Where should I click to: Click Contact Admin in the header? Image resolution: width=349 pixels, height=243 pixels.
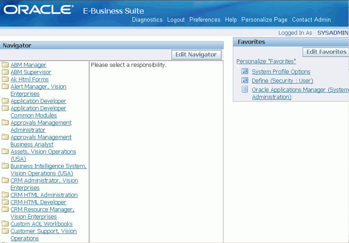311,20
